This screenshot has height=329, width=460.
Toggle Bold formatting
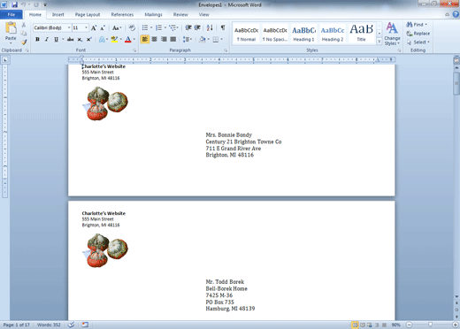(x=37, y=39)
